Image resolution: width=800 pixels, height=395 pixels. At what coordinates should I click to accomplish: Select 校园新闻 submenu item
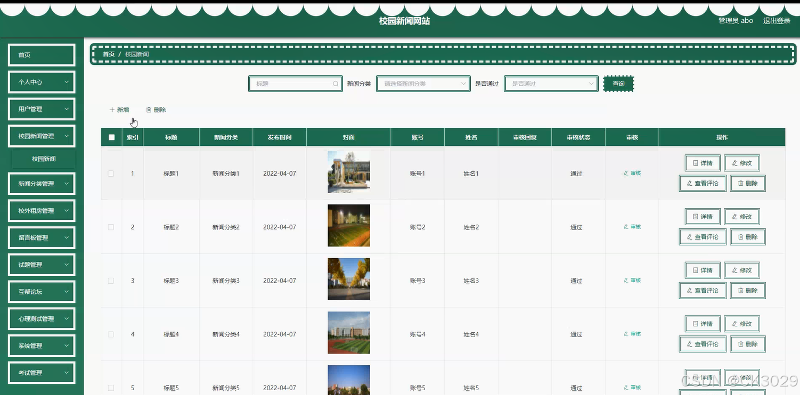pos(44,159)
